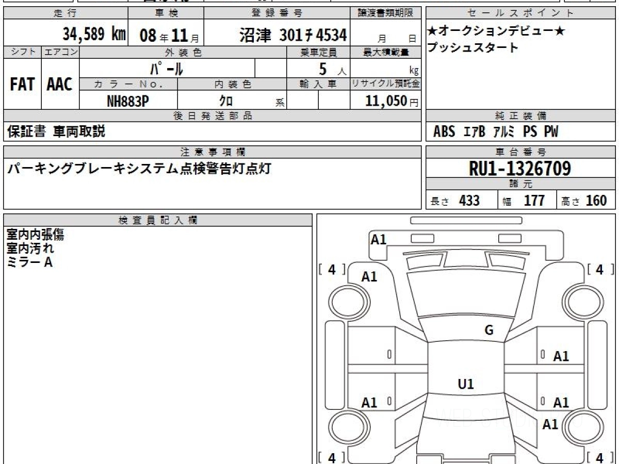Click the A1 mark on the front bumper corner
Viewport: 619px width, 464px height.
pyautogui.click(x=378, y=239)
